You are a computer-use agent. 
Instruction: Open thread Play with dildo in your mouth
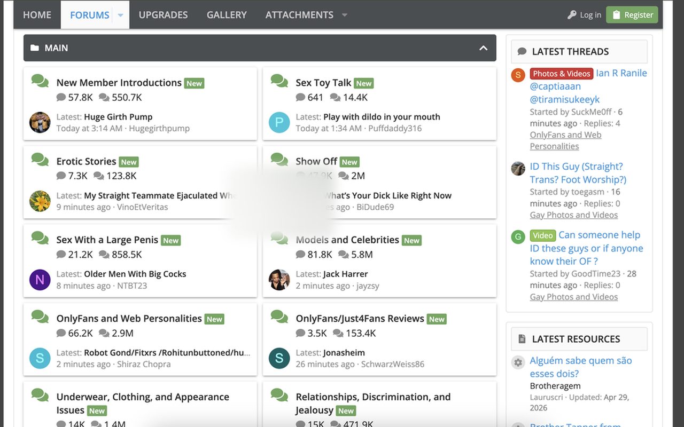tap(382, 117)
